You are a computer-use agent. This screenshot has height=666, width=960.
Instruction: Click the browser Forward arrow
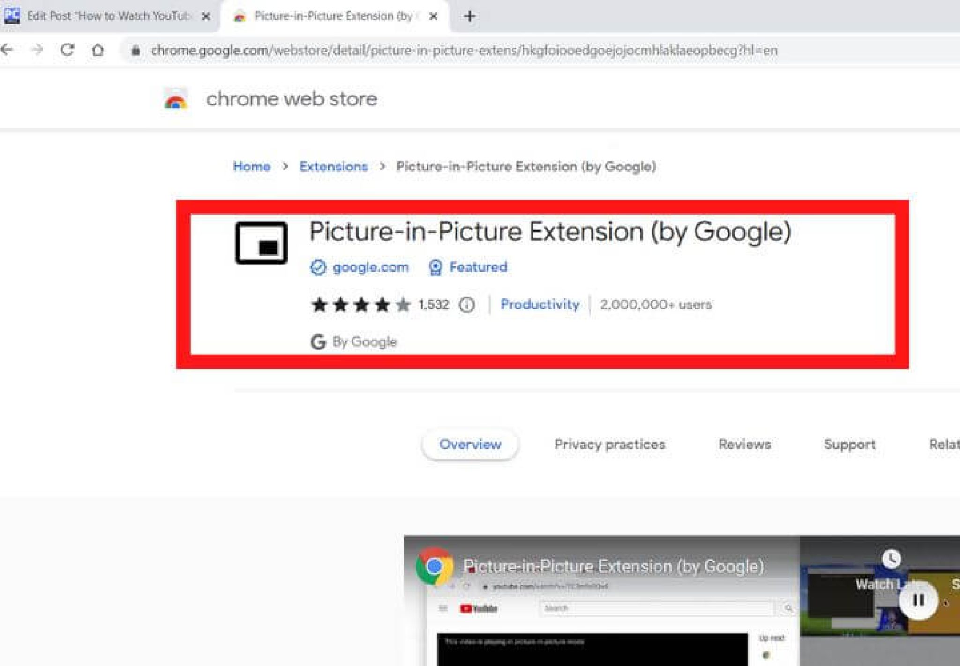[37, 50]
